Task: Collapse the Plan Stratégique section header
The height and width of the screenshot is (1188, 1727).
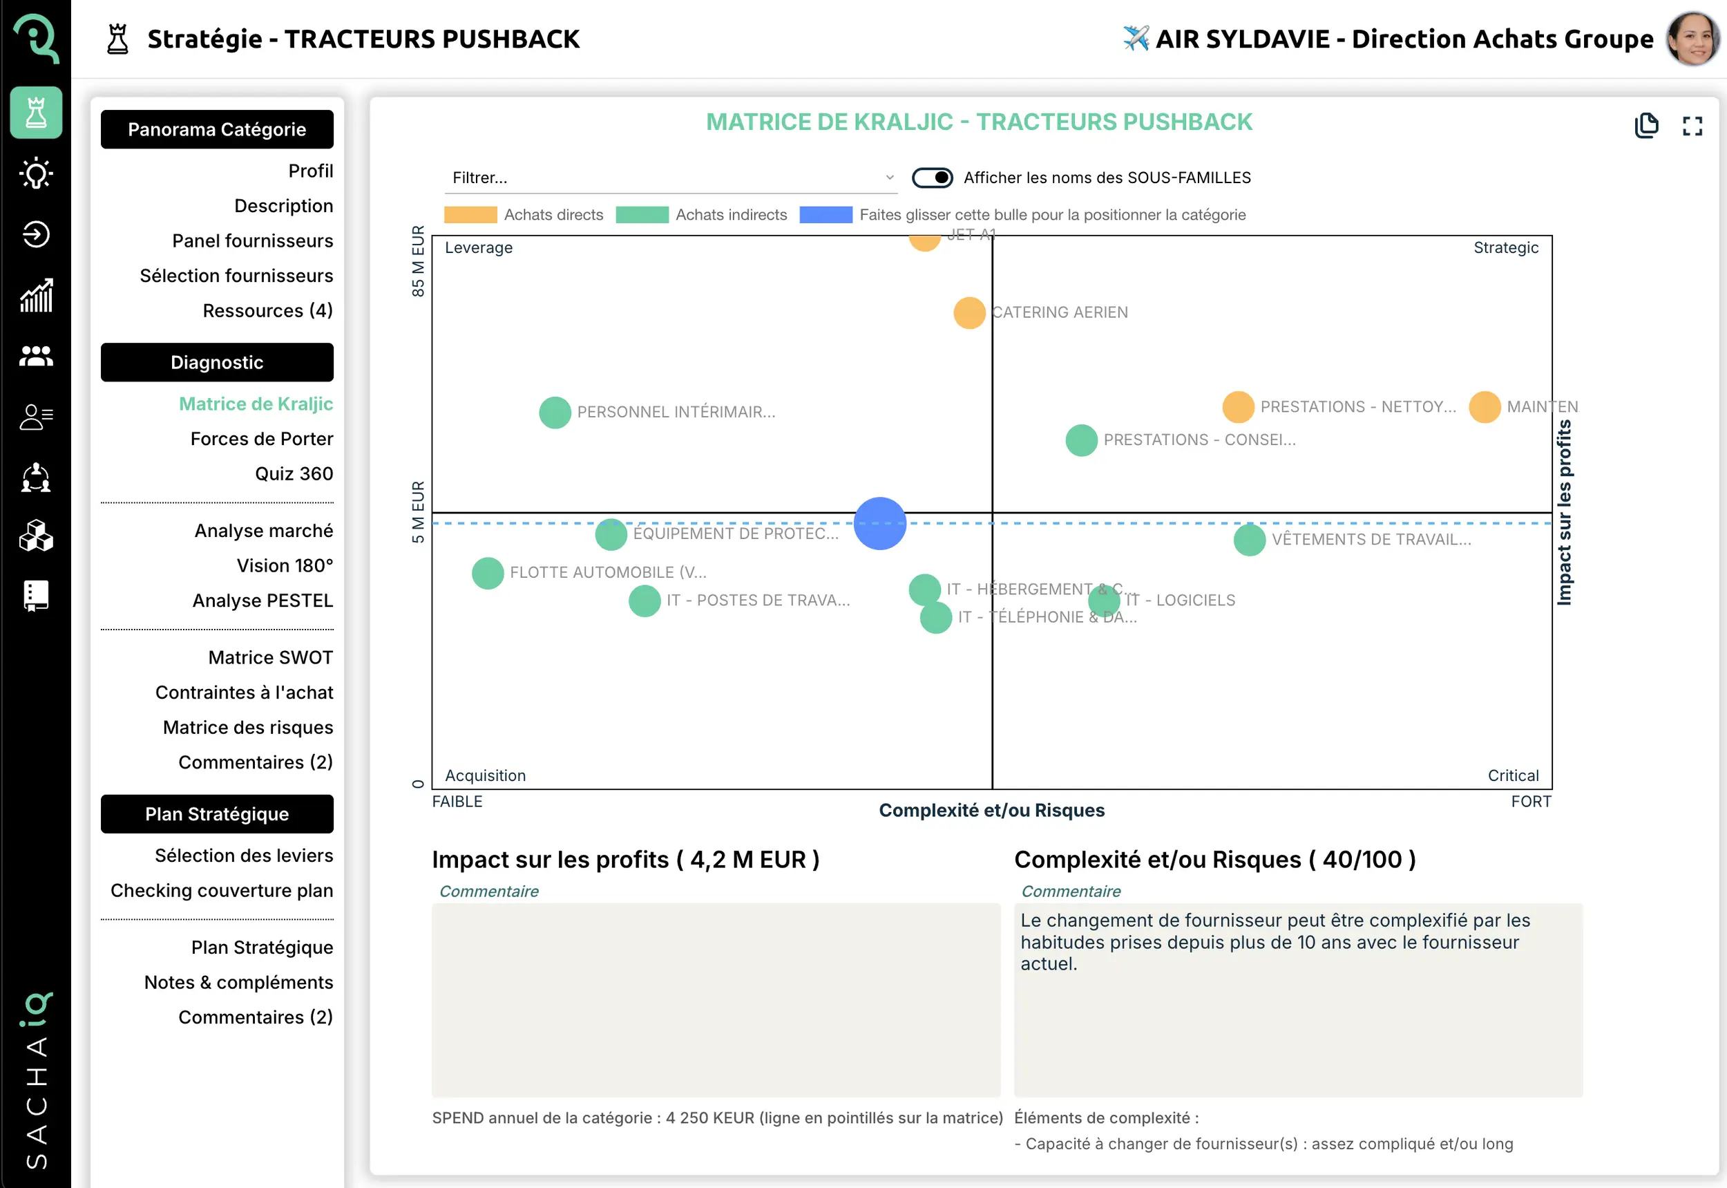Action: coord(216,813)
